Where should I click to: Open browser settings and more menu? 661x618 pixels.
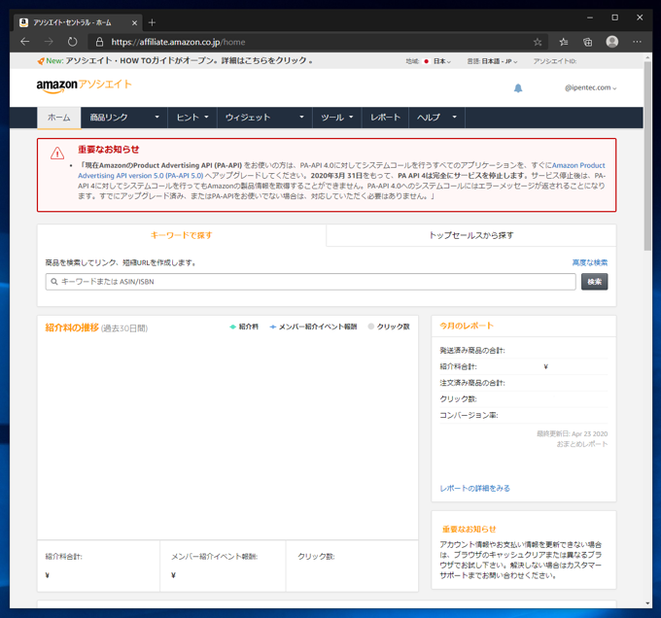637,42
